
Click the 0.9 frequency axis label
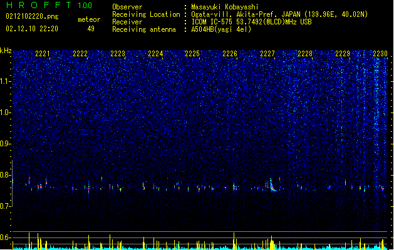(x=6, y=144)
